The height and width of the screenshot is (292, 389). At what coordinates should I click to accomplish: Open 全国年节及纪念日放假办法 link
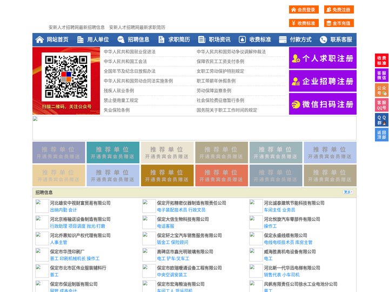pyautogui.click(x=130, y=71)
